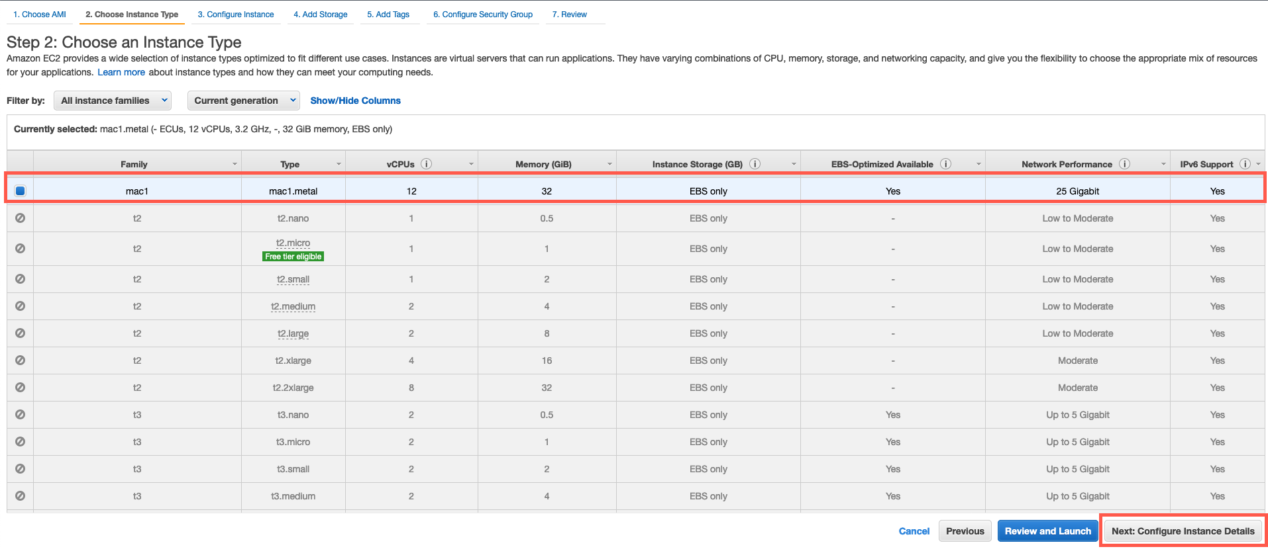Click the disabled selector icon for t2.nano
Screen dimensions: 1268x551
[21, 218]
